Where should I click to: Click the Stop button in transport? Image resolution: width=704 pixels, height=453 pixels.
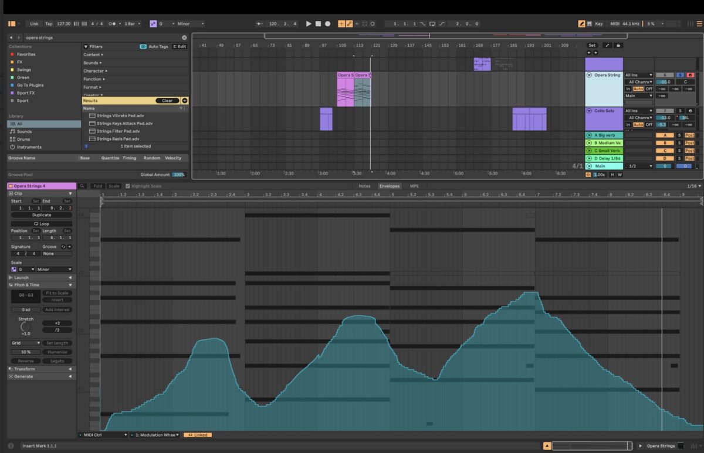pos(318,24)
